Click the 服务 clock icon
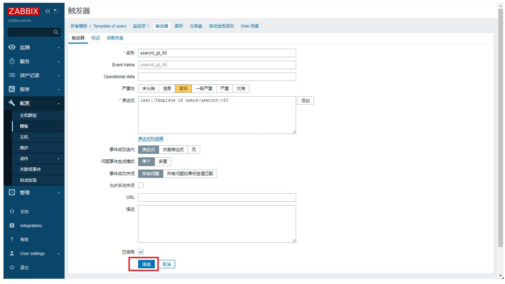The width and height of the screenshot is (505, 284). coord(12,61)
